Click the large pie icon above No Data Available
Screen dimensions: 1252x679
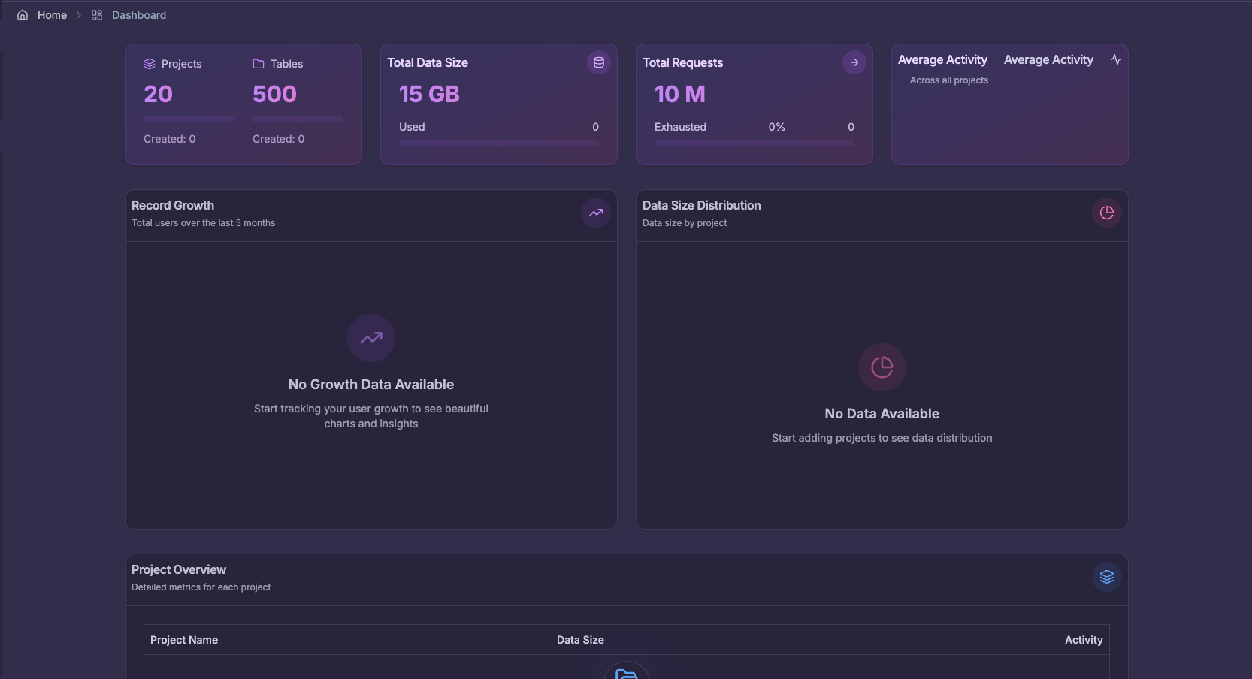(x=882, y=367)
